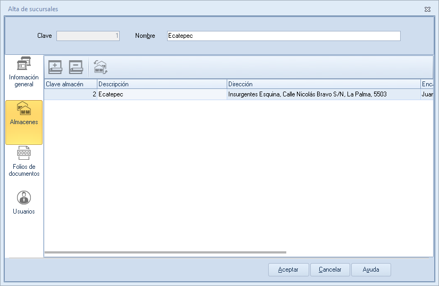Sort by Clave almacén column header
The image size is (439, 286).
pos(70,84)
